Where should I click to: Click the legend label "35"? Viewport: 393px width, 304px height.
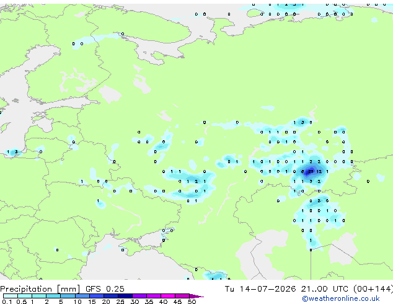coord(149,302)
